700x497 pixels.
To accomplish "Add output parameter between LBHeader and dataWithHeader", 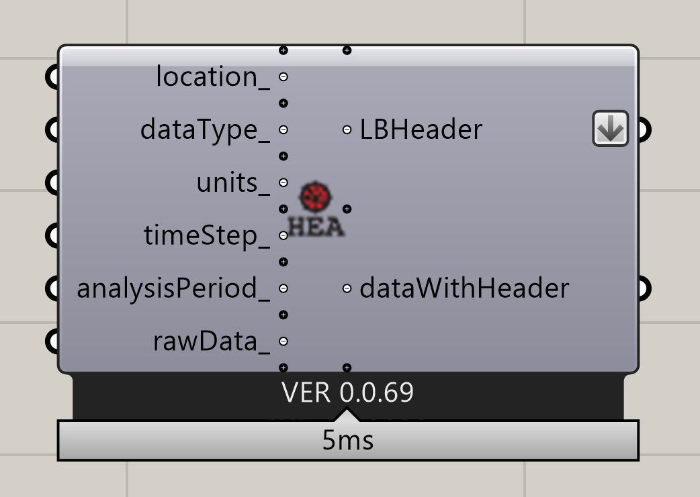I will (x=347, y=209).
